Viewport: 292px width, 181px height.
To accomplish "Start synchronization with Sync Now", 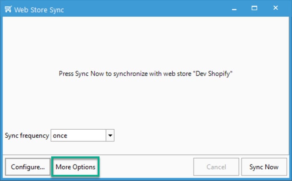I will (264, 167).
